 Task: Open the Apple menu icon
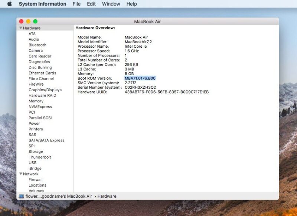click(x=10, y=4)
